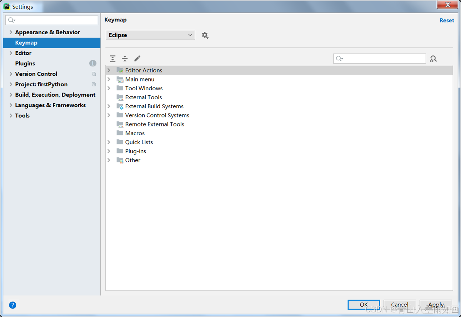
Task: Select the Keymap settings category
Action: click(x=52, y=42)
